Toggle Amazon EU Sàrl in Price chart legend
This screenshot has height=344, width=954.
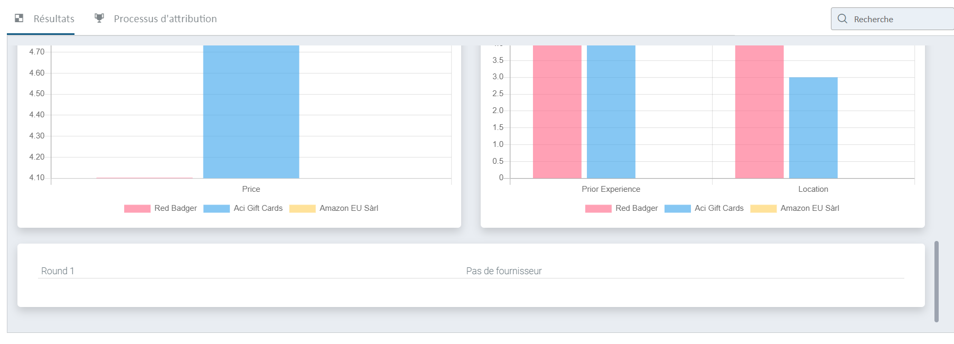tap(334, 208)
